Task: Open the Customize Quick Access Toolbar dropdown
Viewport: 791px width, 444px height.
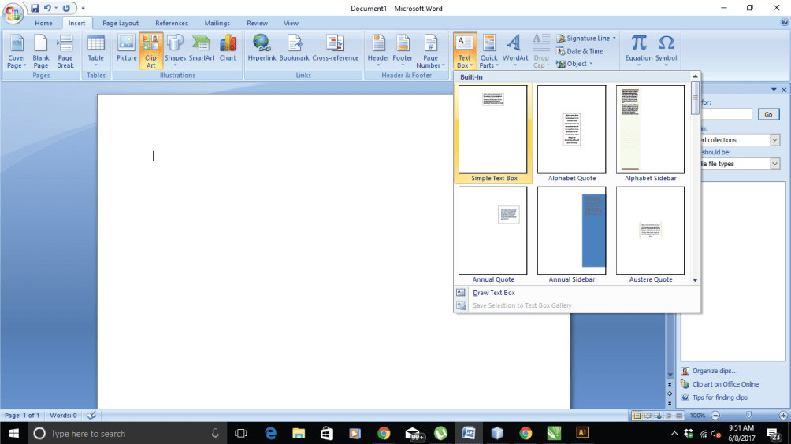Action: [x=84, y=8]
